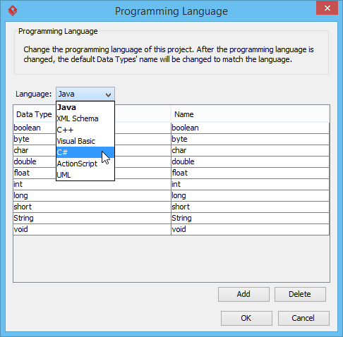Click short in the Data Type column
This screenshot has width=343, height=337.
coord(92,207)
